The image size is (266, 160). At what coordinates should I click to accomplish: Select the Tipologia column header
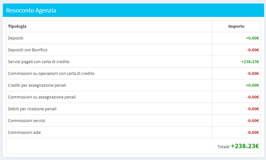pyautogui.click(x=17, y=26)
